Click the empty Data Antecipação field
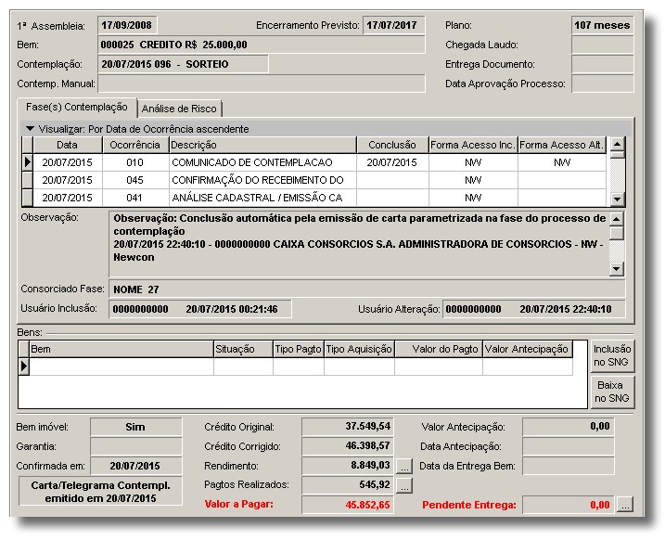665x540 pixels. 569,446
